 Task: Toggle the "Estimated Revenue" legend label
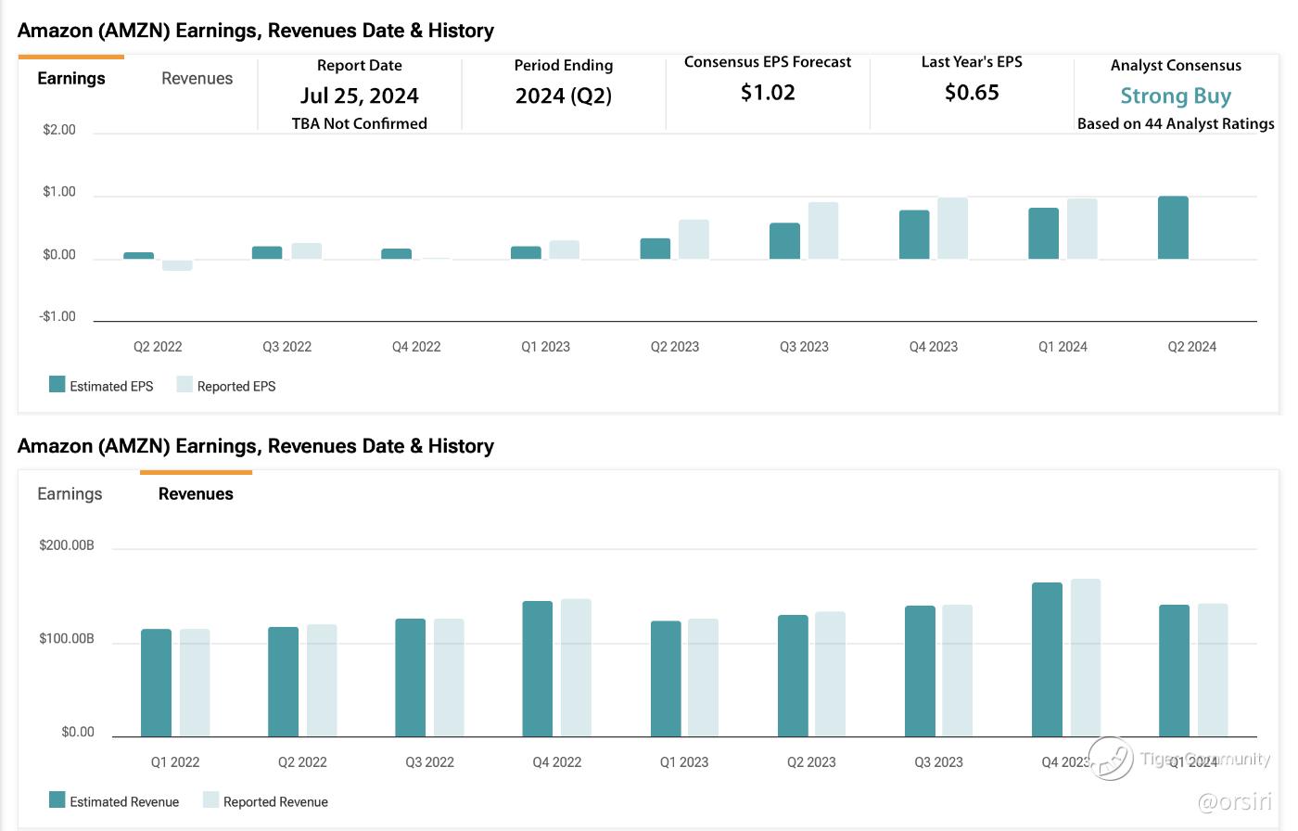(x=124, y=802)
